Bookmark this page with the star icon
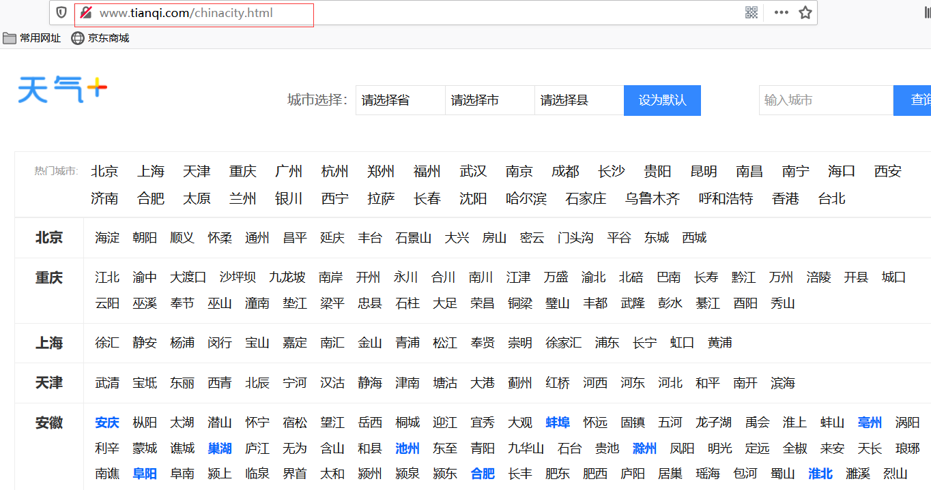The height and width of the screenshot is (490, 931). (805, 12)
